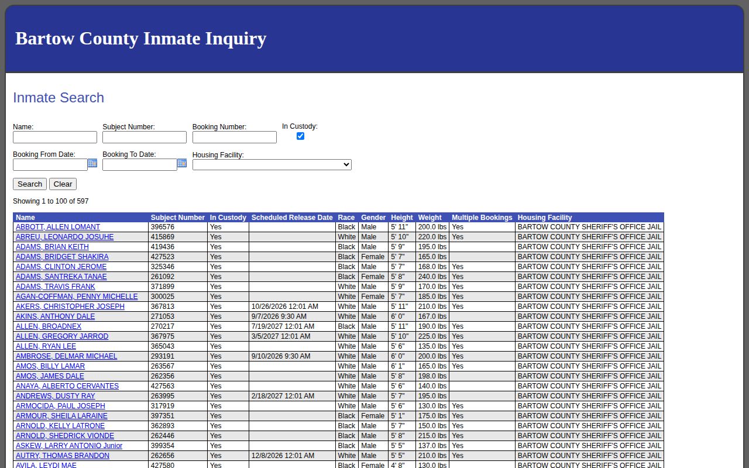Image resolution: width=749 pixels, height=468 pixels.
Task: Open inmate ADAMS, TRAVIS FRANK
Action: [x=56, y=287]
